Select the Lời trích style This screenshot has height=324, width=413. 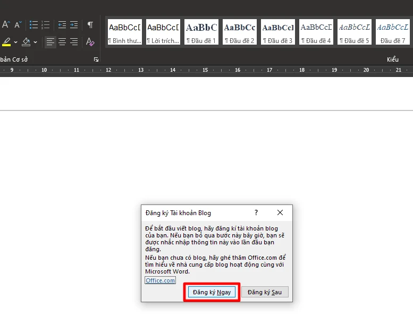point(163,32)
